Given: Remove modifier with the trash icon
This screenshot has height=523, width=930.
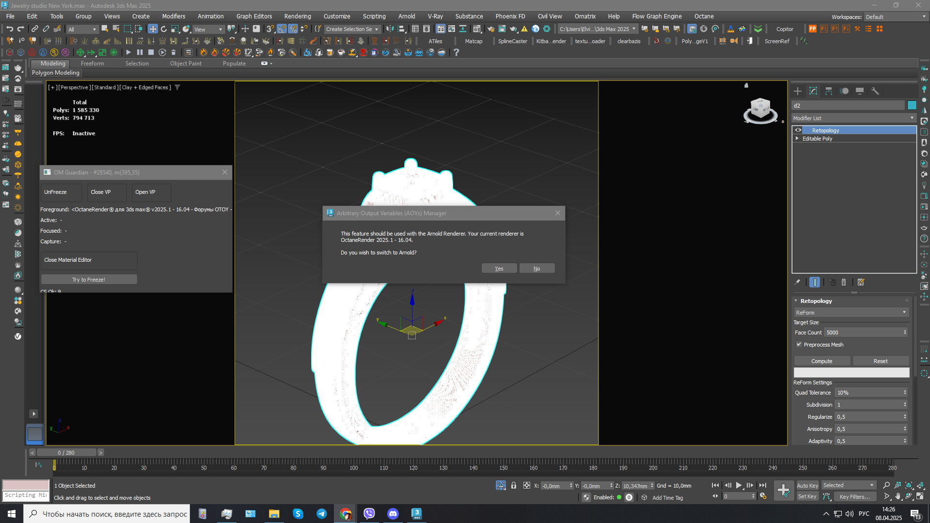Looking at the screenshot, I should (x=844, y=282).
